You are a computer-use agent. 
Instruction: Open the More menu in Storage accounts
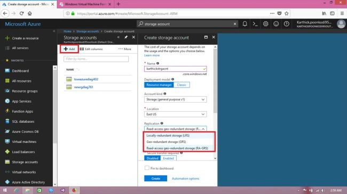tap(125, 49)
